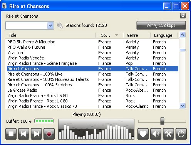Click the Playing (00:07) status text
This screenshot has width=191, height=145.
[x=87, y=114]
